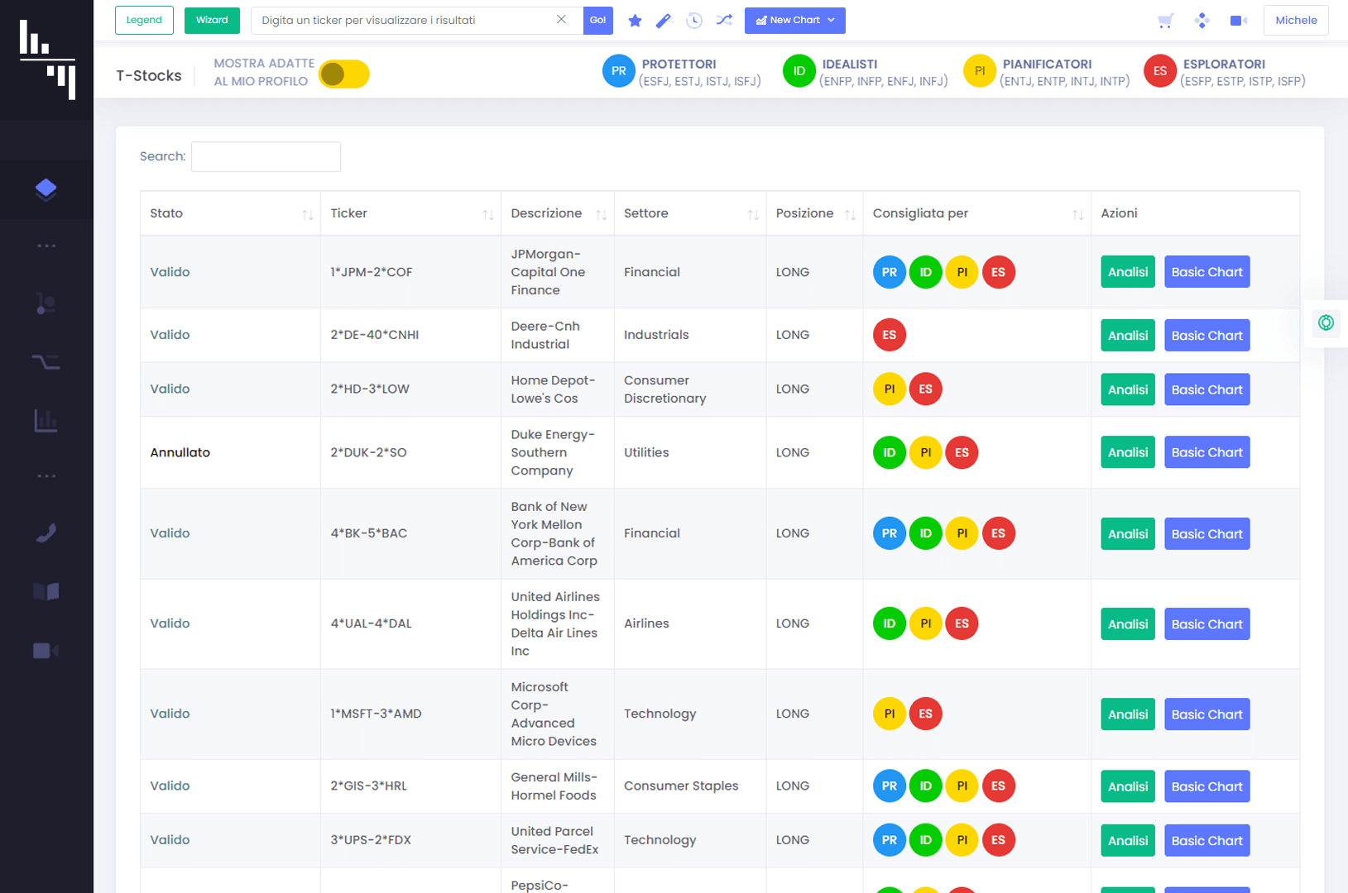Click the yellow PI badge in Home Depot row
The height and width of the screenshot is (893, 1348).
tap(890, 389)
